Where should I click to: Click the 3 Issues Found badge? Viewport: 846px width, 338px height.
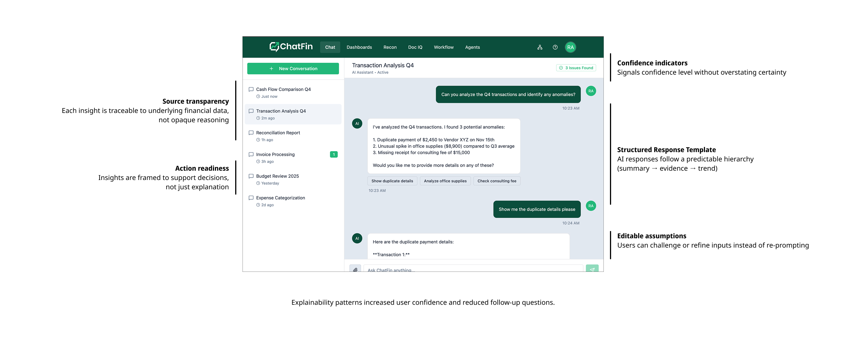[x=576, y=68]
